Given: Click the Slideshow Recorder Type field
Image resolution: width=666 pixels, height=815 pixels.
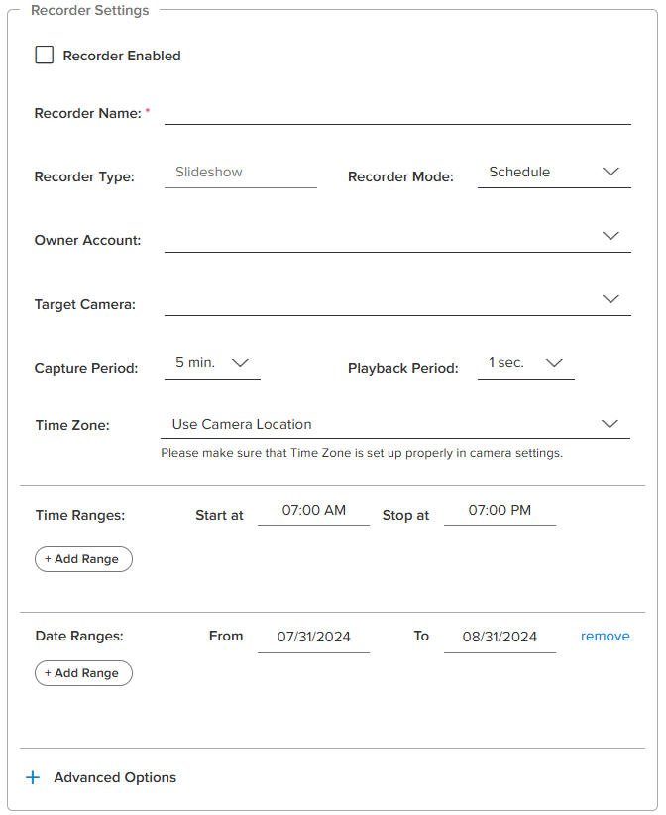Looking at the screenshot, I should pos(240,172).
